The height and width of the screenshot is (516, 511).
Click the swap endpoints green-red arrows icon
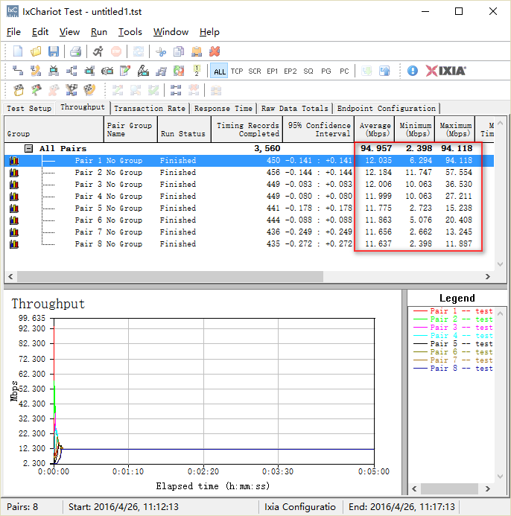click(x=179, y=71)
